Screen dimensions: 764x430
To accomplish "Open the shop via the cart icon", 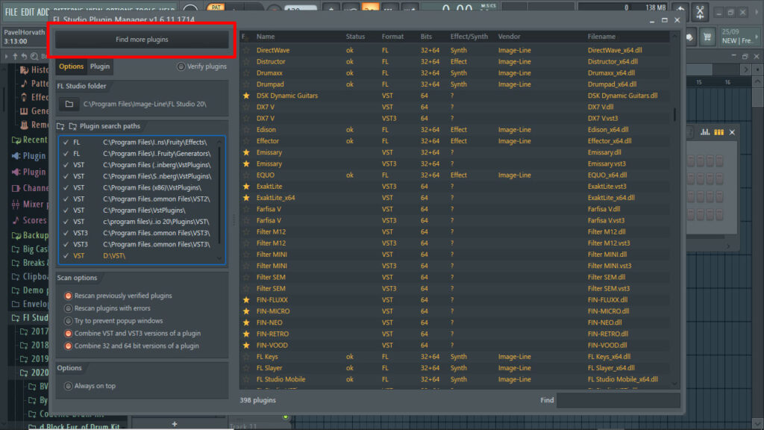I will pos(707,37).
